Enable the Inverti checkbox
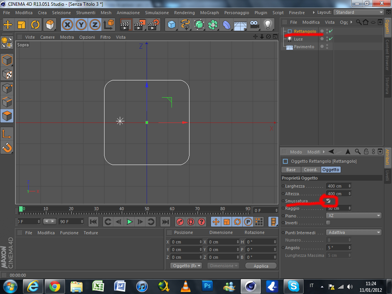This screenshot has height=294, width=392. click(x=328, y=223)
